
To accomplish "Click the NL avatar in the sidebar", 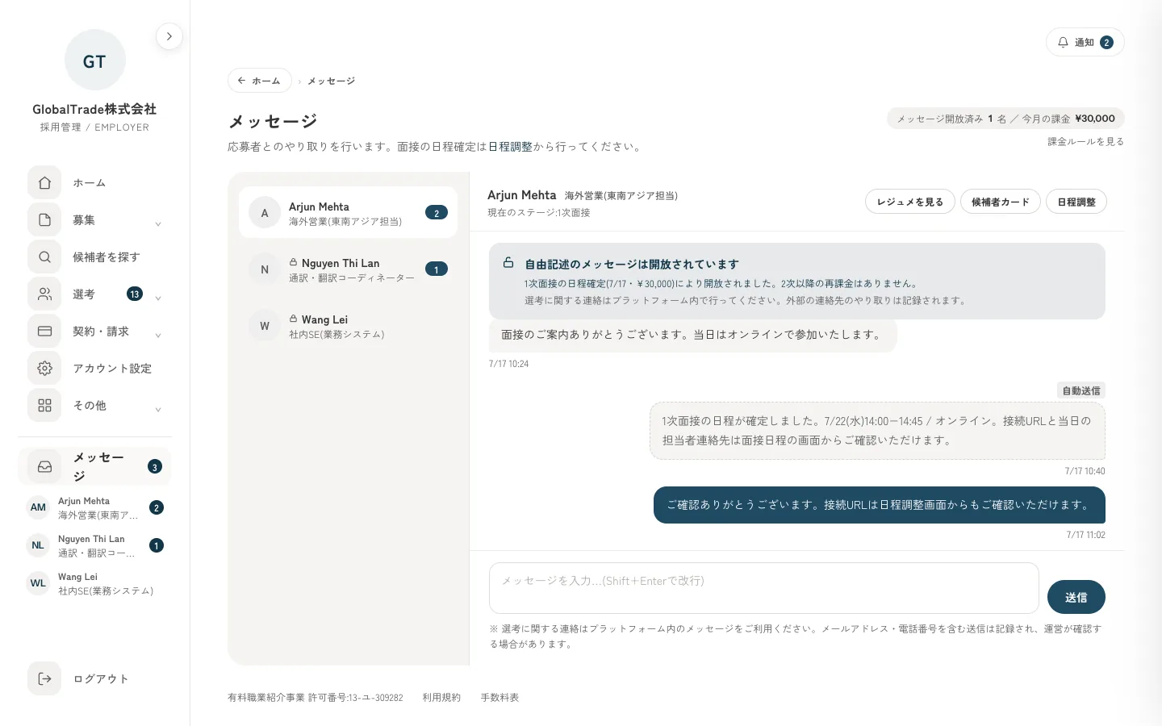I will [38, 545].
